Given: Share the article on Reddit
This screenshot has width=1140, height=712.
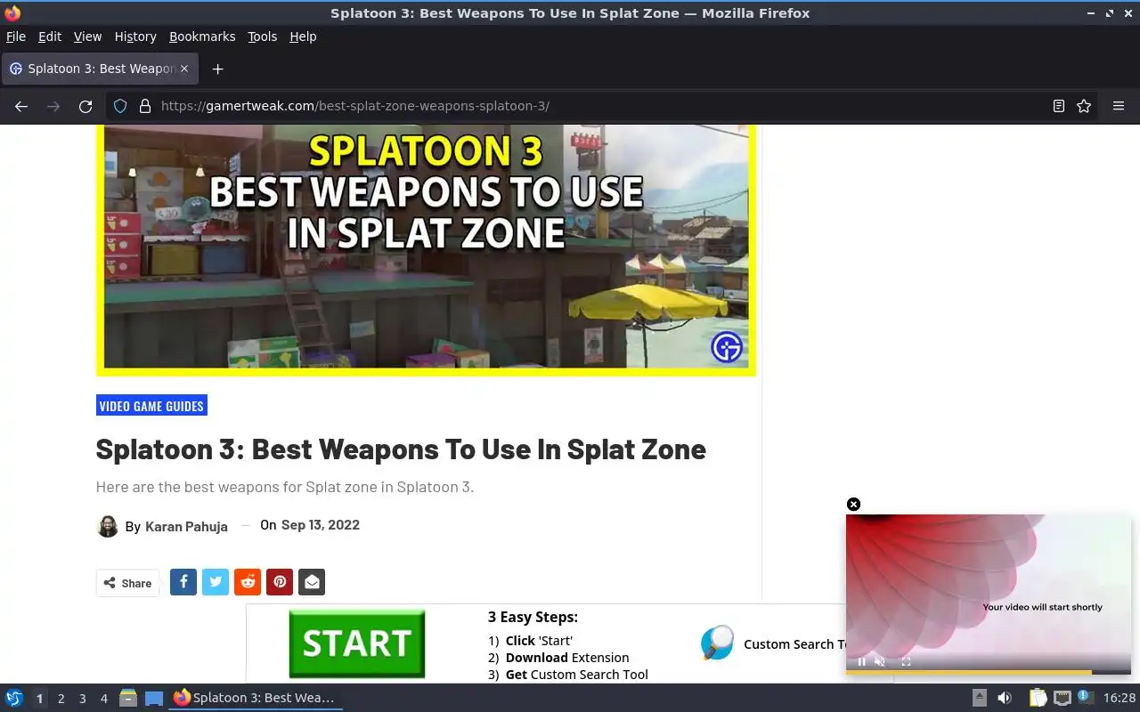Looking at the screenshot, I should pos(248,582).
